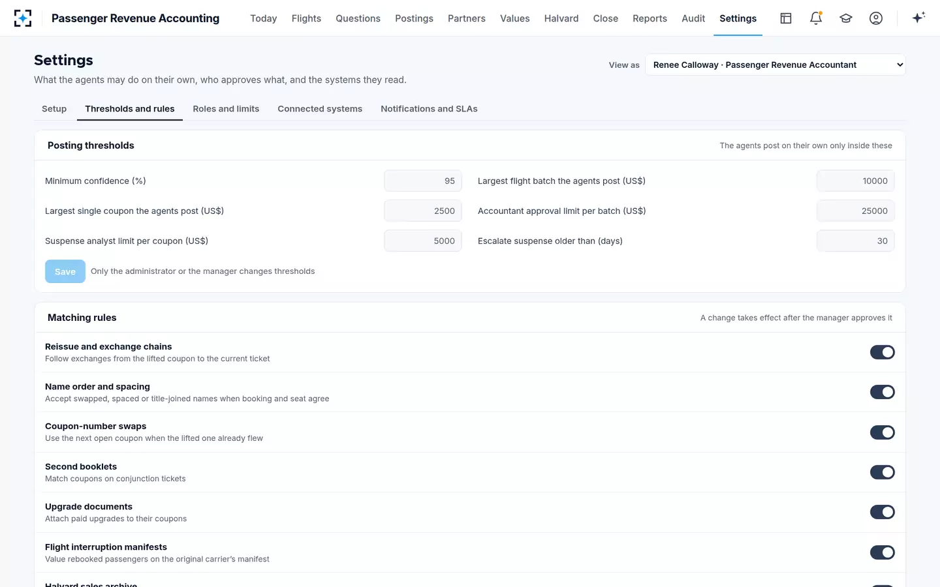Open the Flights menu
This screenshot has height=587, width=940.
click(306, 18)
